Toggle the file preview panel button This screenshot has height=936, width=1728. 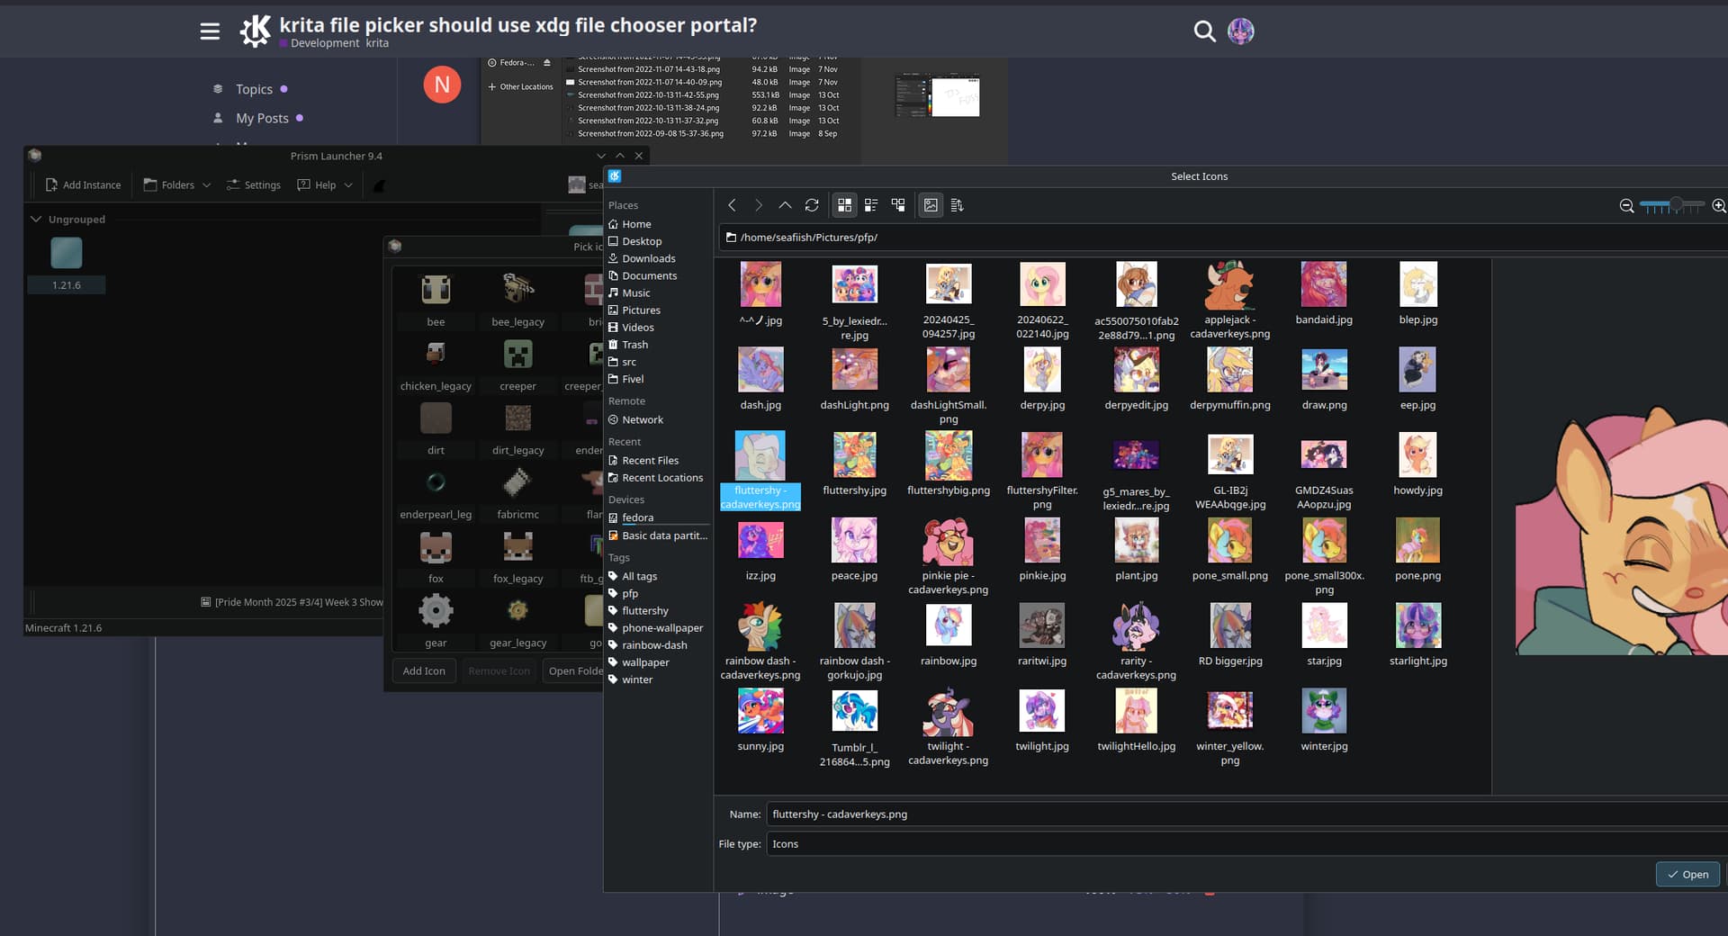(931, 205)
